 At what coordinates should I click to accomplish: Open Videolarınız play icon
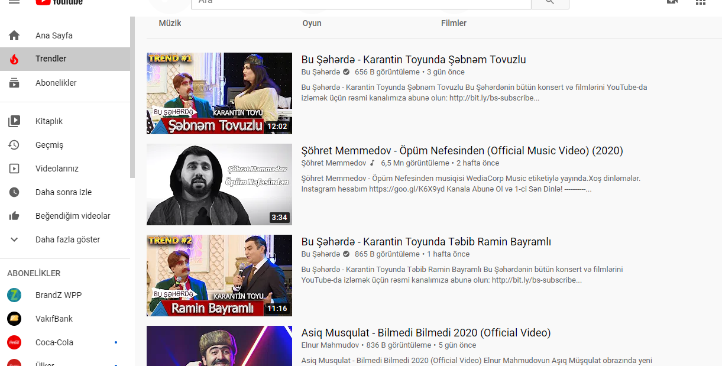(14, 169)
